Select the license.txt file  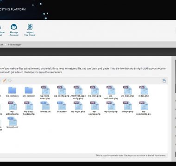point(45,107)
